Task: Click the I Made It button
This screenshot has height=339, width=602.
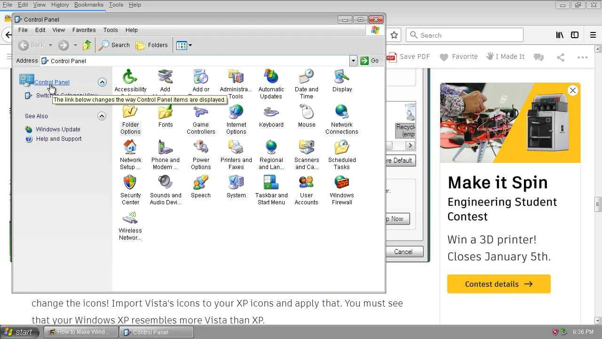Action: (505, 56)
